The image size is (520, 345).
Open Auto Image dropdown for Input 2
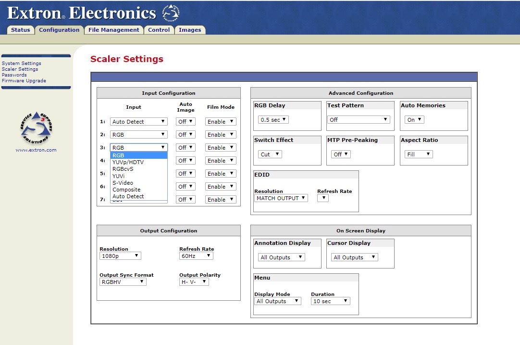click(186, 134)
